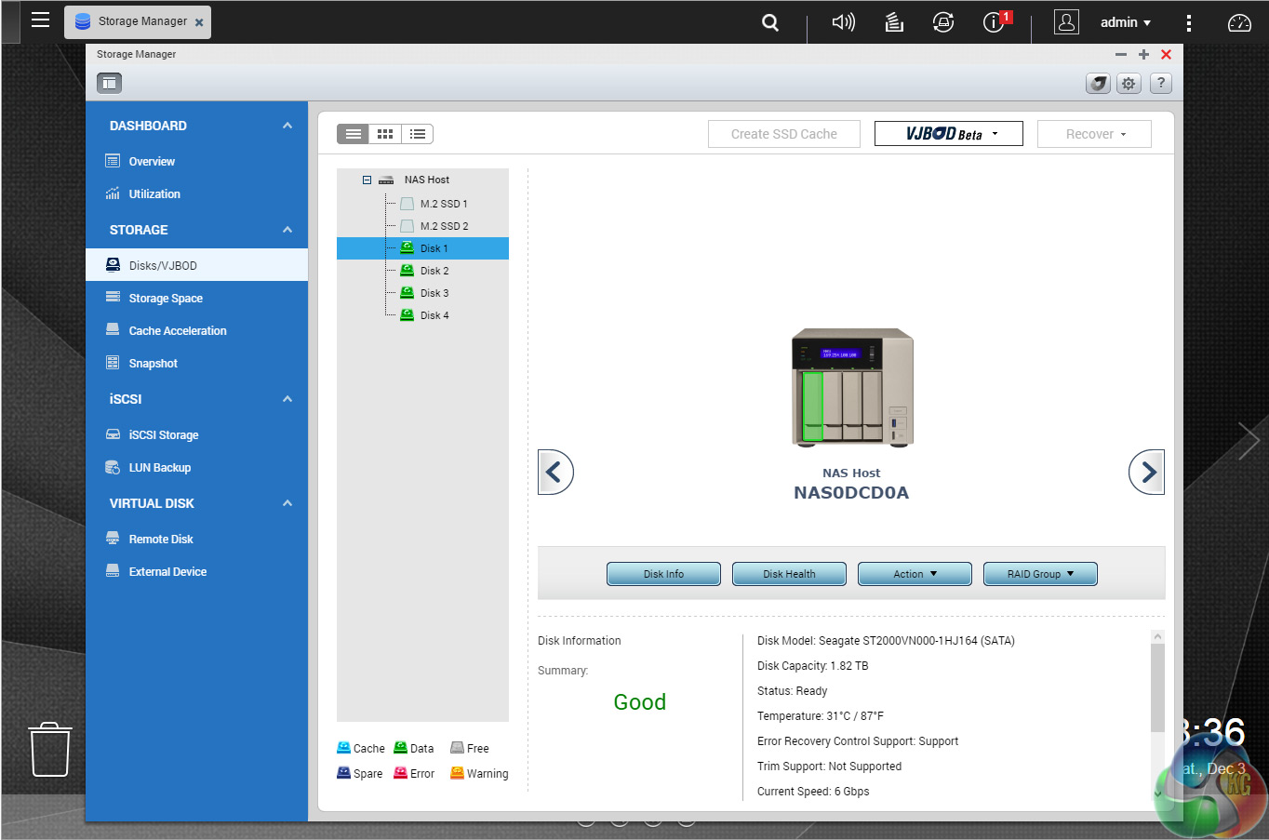Click the disk information scrollbar
Viewport: 1269px width, 840px height.
click(1157, 688)
